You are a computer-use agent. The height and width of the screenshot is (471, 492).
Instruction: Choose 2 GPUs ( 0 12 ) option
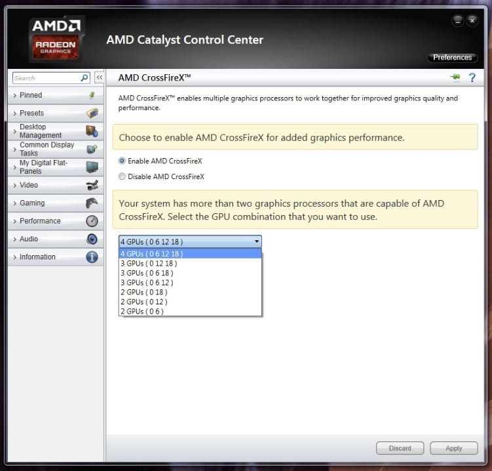click(190, 302)
